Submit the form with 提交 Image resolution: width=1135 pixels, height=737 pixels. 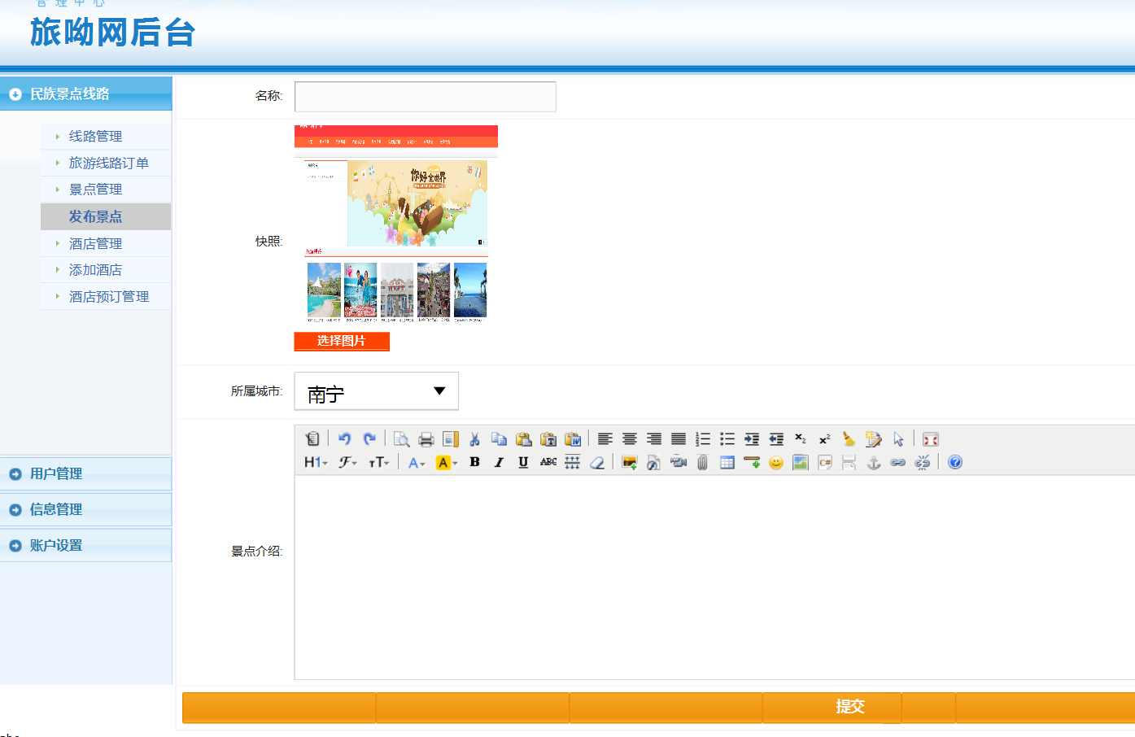click(x=849, y=707)
